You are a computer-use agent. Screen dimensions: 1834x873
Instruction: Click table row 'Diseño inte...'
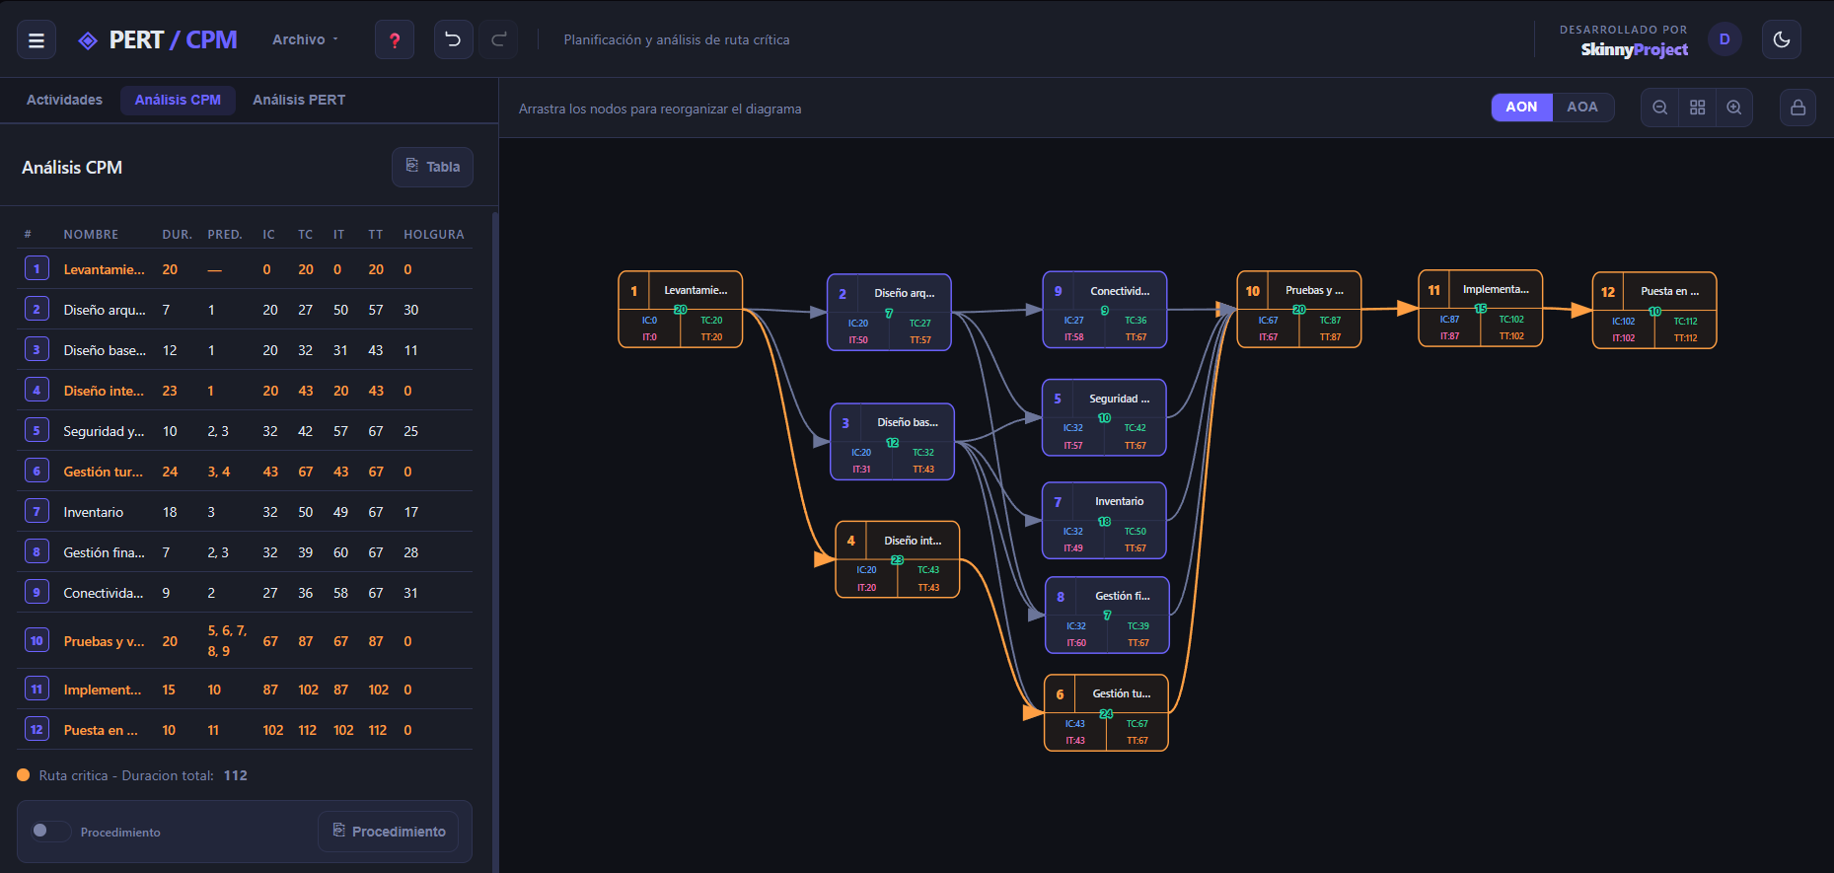click(x=245, y=391)
